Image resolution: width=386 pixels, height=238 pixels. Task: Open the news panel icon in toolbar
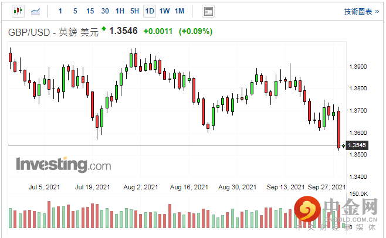coord(208,11)
